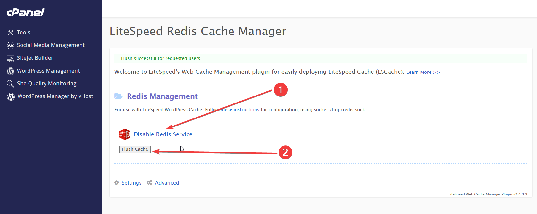
Task: Click the folder icon beside Redis Management
Action: click(119, 96)
